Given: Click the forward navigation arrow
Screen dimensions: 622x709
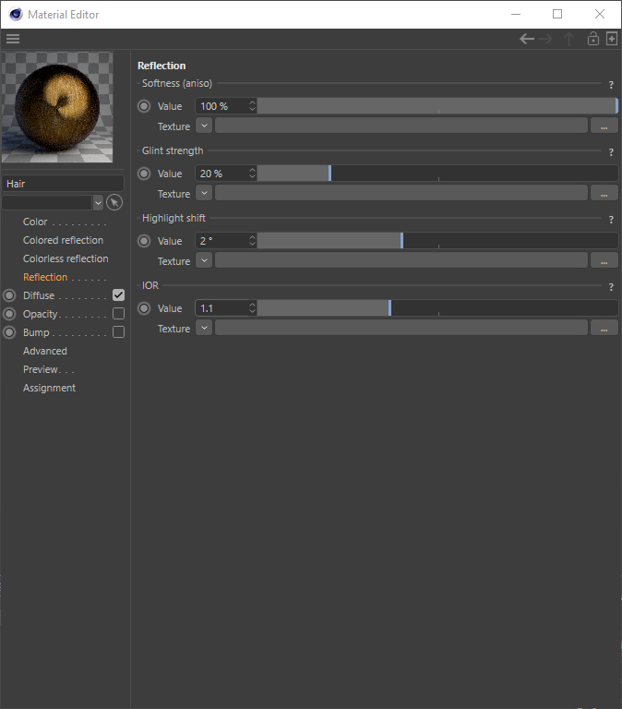Looking at the screenshot, I should (545, 39).
